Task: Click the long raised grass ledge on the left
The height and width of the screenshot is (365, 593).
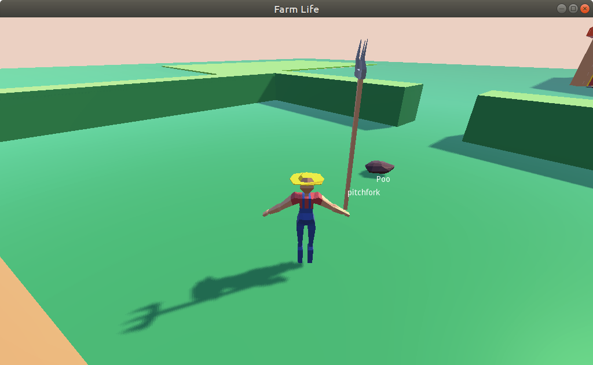Action: pos(116,107)
